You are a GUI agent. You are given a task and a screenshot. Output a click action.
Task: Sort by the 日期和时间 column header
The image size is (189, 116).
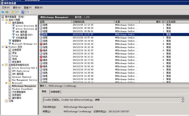tap(93, 22)
